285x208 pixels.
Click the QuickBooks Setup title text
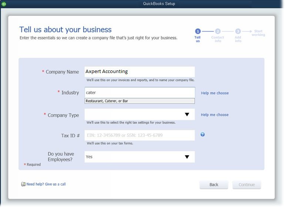pos(159,4)
